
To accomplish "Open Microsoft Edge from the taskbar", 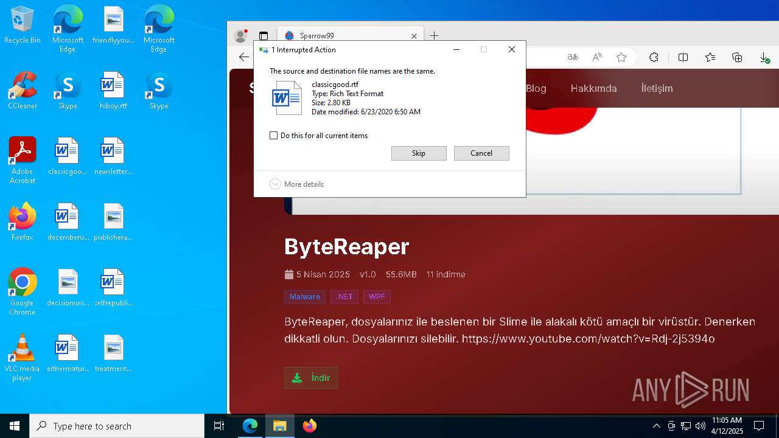I will click(250, 426).
